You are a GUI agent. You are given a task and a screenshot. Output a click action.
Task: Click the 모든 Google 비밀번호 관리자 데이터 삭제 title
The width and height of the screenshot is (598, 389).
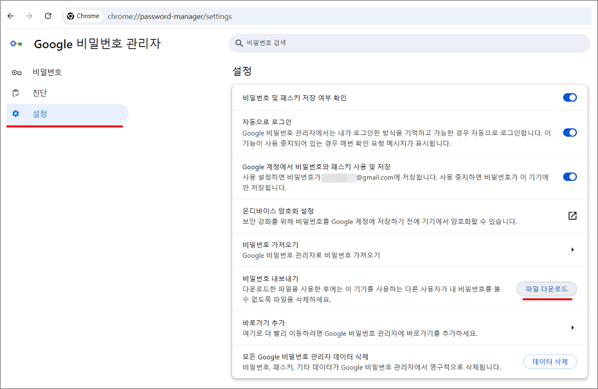[305, 357]
